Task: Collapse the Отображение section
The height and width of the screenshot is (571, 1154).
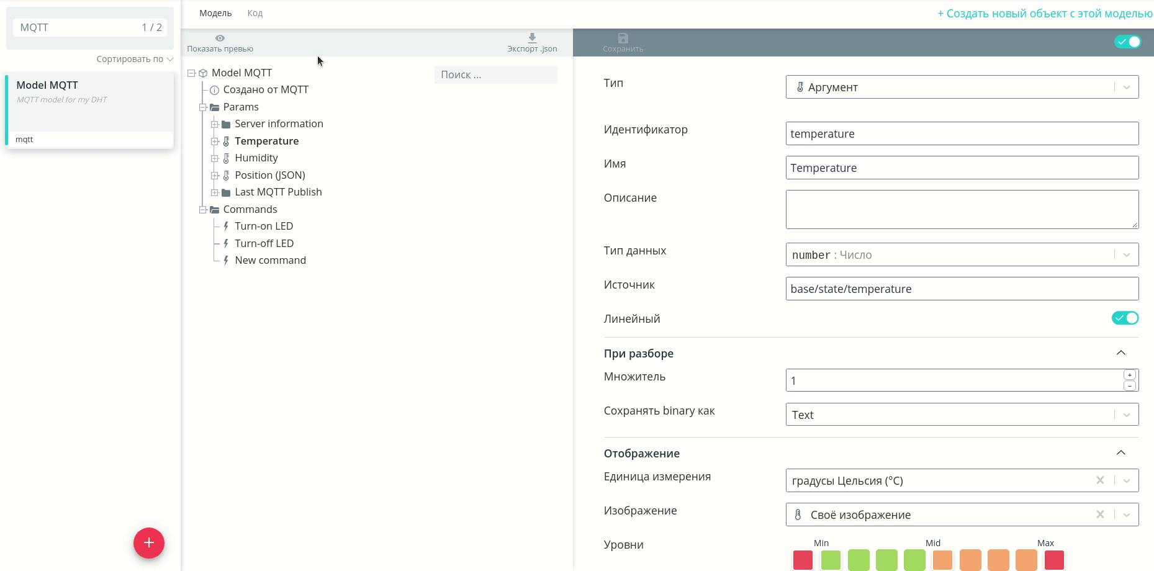Action: [1120, 453]
